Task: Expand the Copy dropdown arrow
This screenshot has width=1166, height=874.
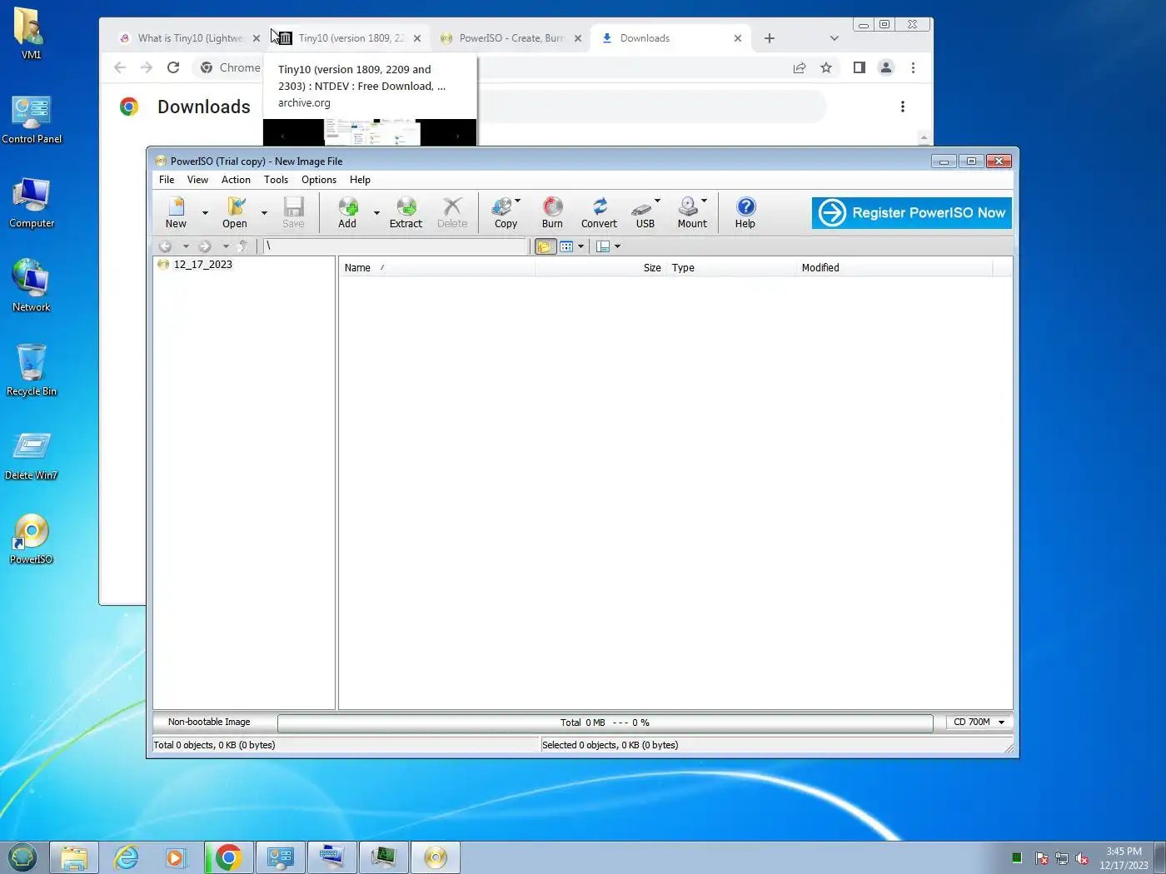Action: (517, 201)
